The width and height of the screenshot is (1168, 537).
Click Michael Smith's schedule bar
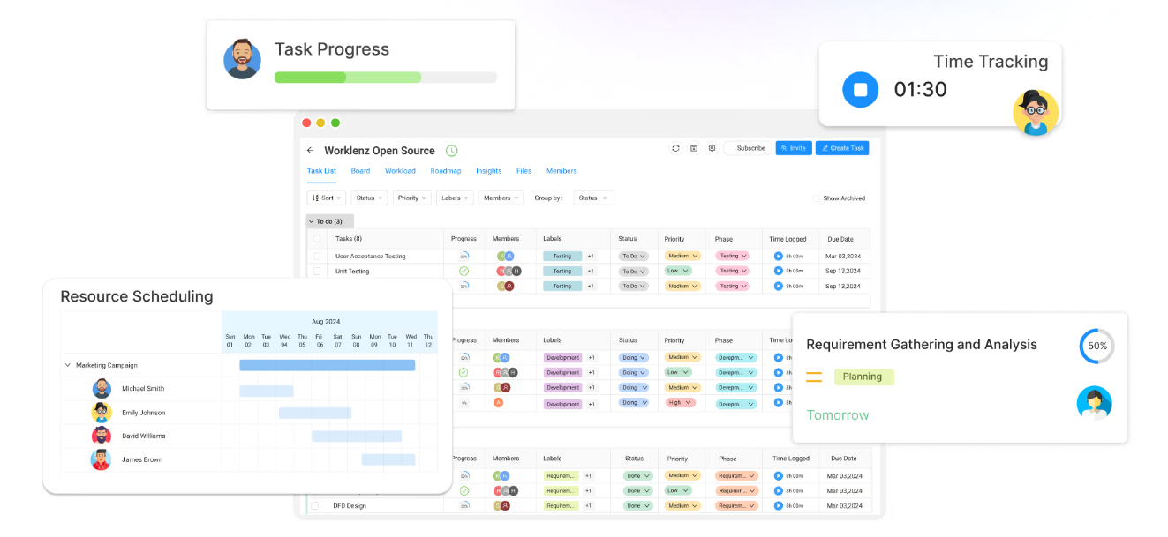(x=267, y=391)
